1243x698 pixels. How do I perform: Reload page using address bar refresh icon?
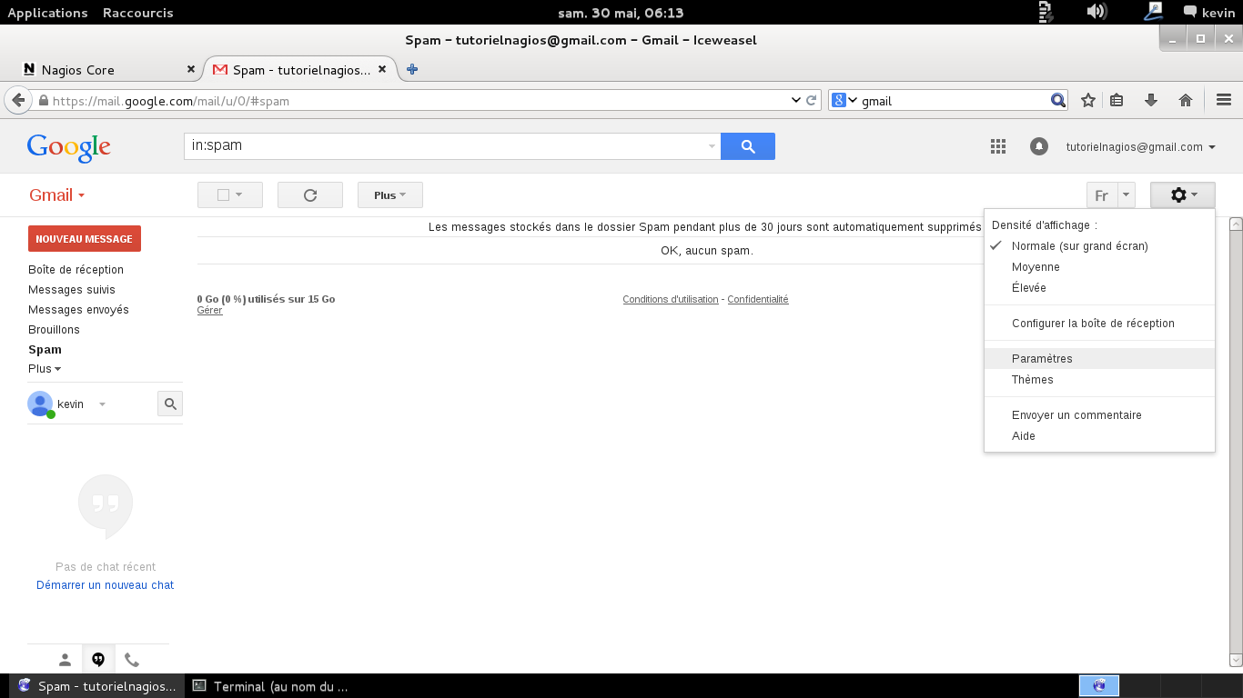coord(811,100)
